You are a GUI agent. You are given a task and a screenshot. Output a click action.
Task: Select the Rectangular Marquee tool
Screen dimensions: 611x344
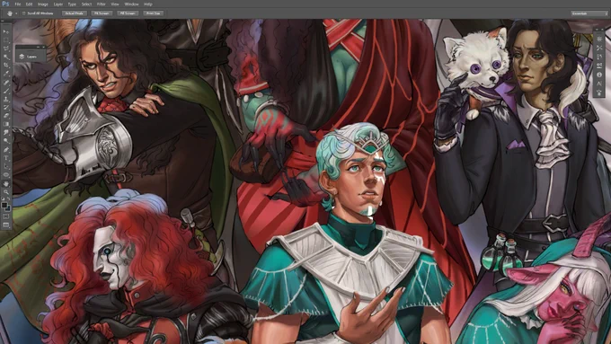6,40
